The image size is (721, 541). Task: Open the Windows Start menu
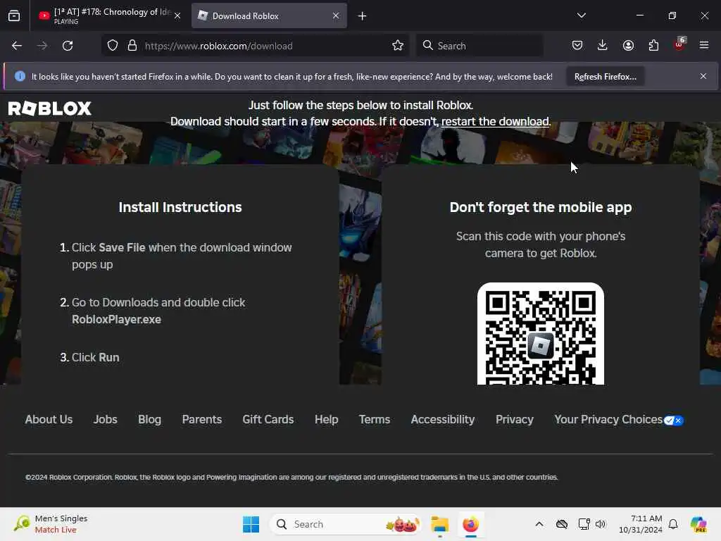(251, 524)
